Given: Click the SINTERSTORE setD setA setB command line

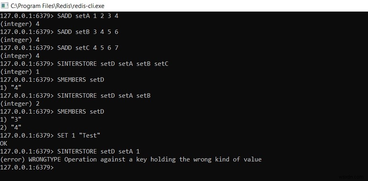Looking at the screenshot, I should 104,96.
